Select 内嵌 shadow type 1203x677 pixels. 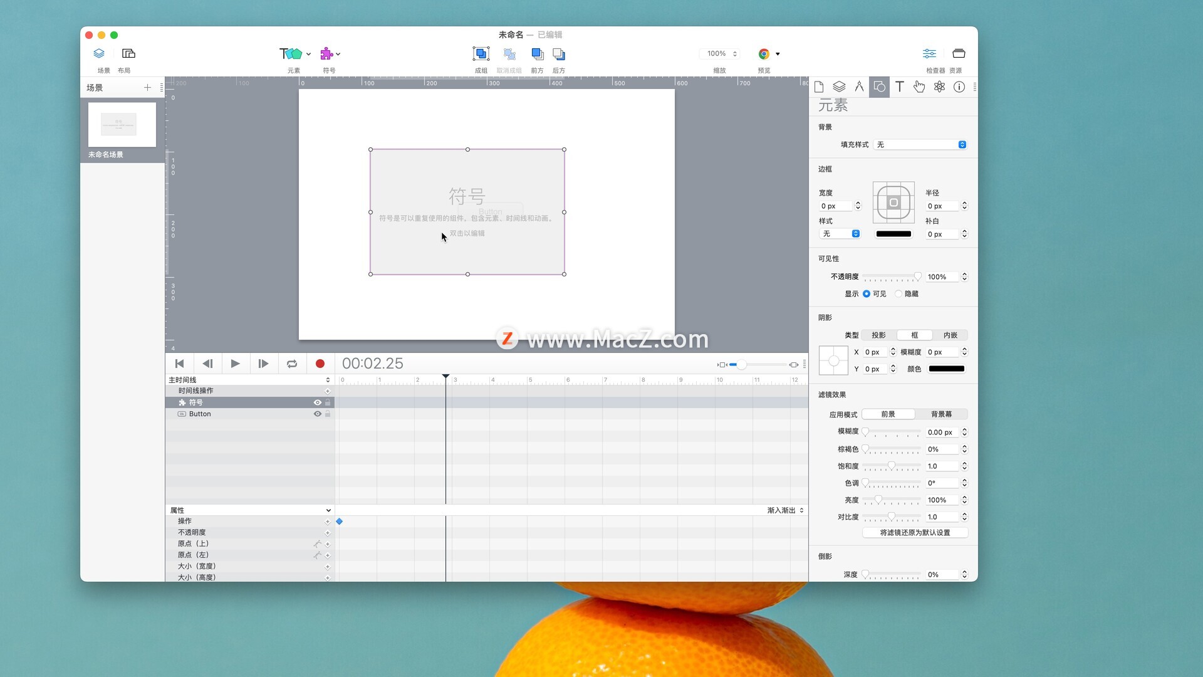coord(950,335)
